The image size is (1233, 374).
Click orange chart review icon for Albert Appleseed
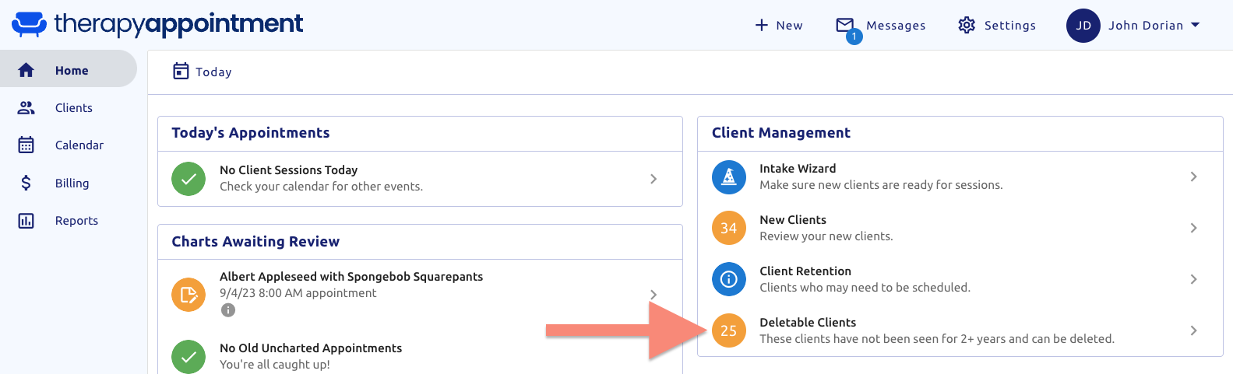click(x=188, y=295)
